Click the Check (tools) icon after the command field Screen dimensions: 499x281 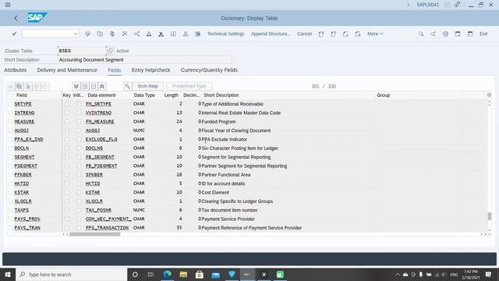pyautogui.click(x=87, y=34)
